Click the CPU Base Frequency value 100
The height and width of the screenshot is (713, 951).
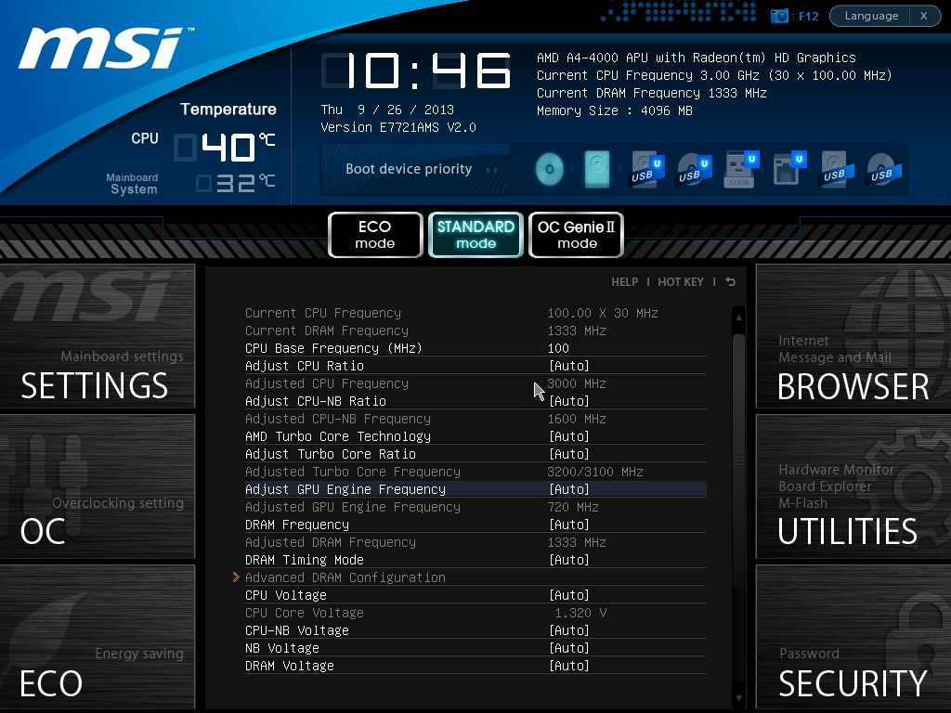[558, 349]
